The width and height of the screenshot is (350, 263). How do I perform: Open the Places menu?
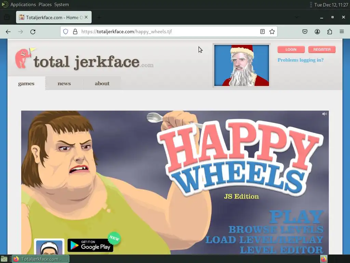pos(45,4)
